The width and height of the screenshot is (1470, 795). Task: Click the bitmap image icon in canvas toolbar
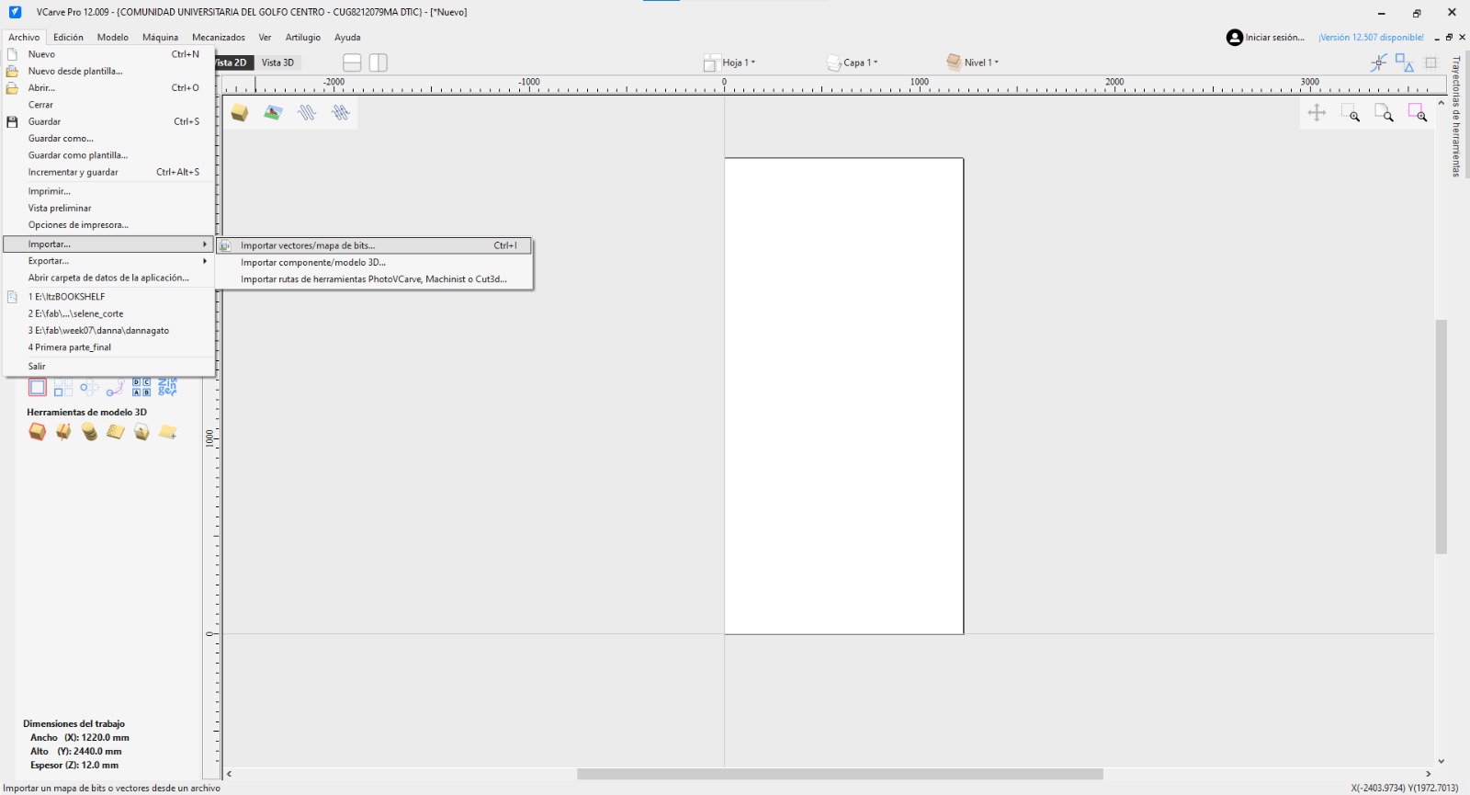point(273,113)
